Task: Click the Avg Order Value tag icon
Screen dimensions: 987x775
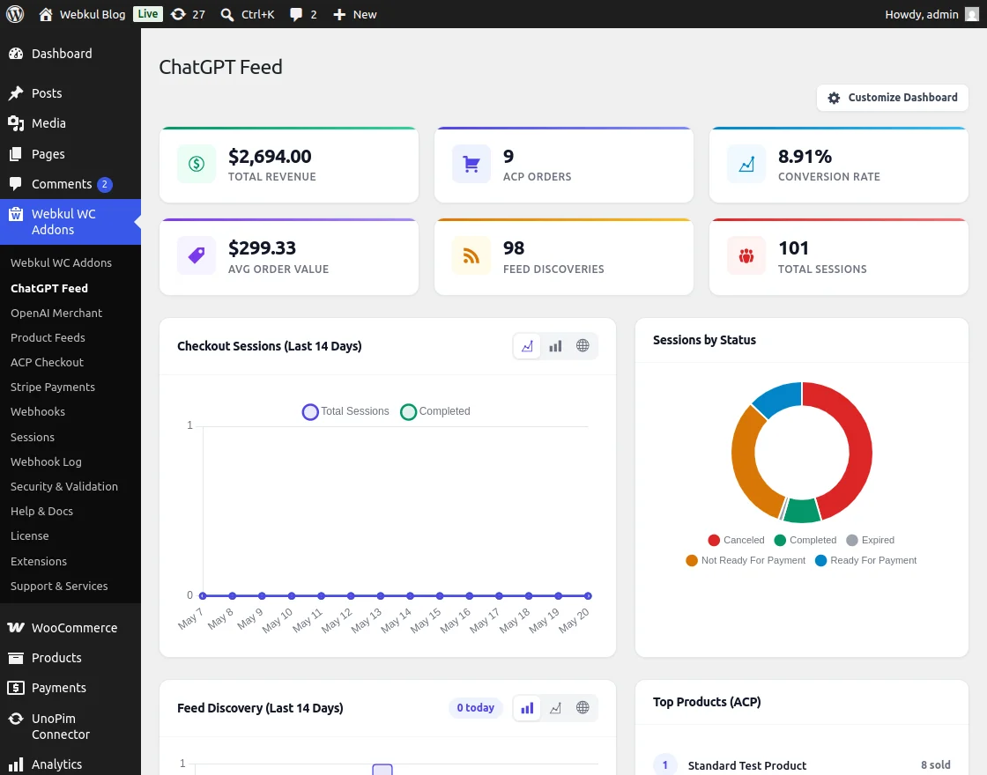Action: [x=197, y=256]
